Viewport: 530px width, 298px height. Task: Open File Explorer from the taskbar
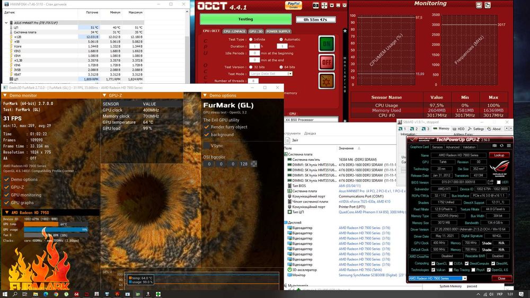35,294
